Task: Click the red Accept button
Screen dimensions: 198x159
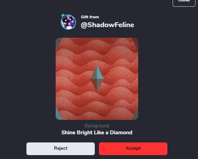Action: tap(133, 149)
